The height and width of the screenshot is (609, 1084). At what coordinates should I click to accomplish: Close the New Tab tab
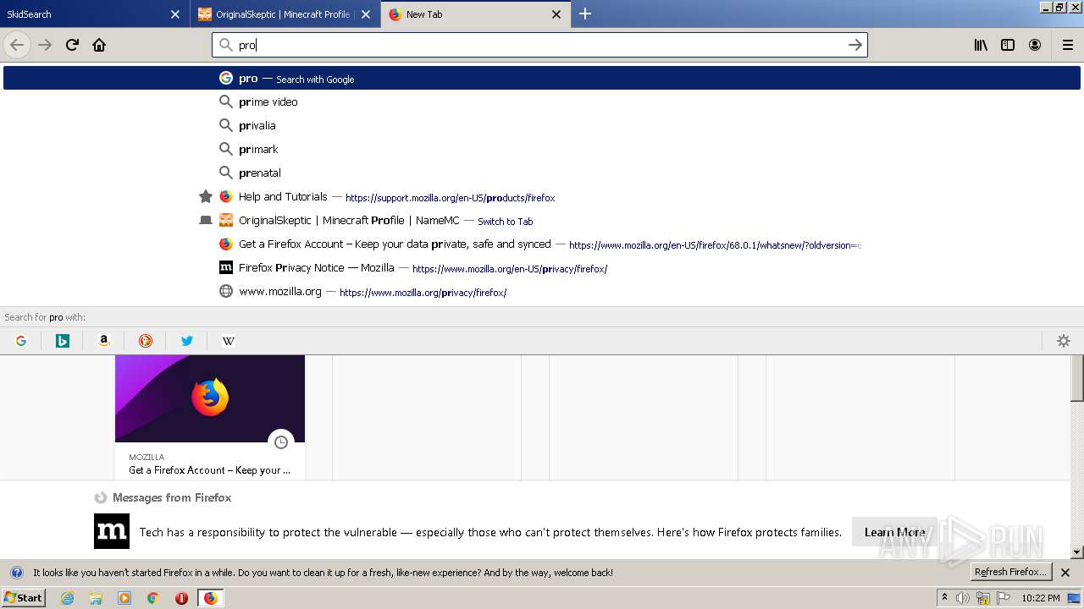(x=556, y=14)
